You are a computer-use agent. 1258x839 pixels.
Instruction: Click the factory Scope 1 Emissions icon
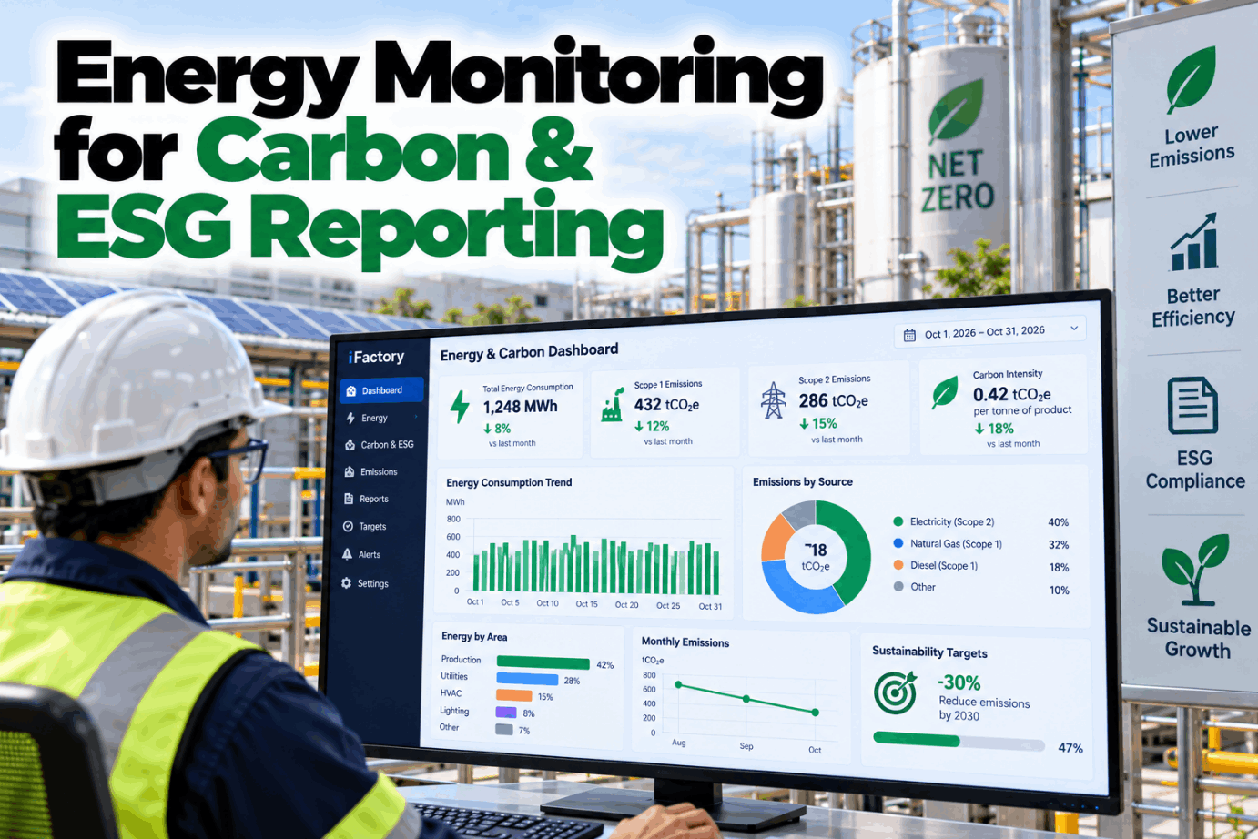(613, 404)
